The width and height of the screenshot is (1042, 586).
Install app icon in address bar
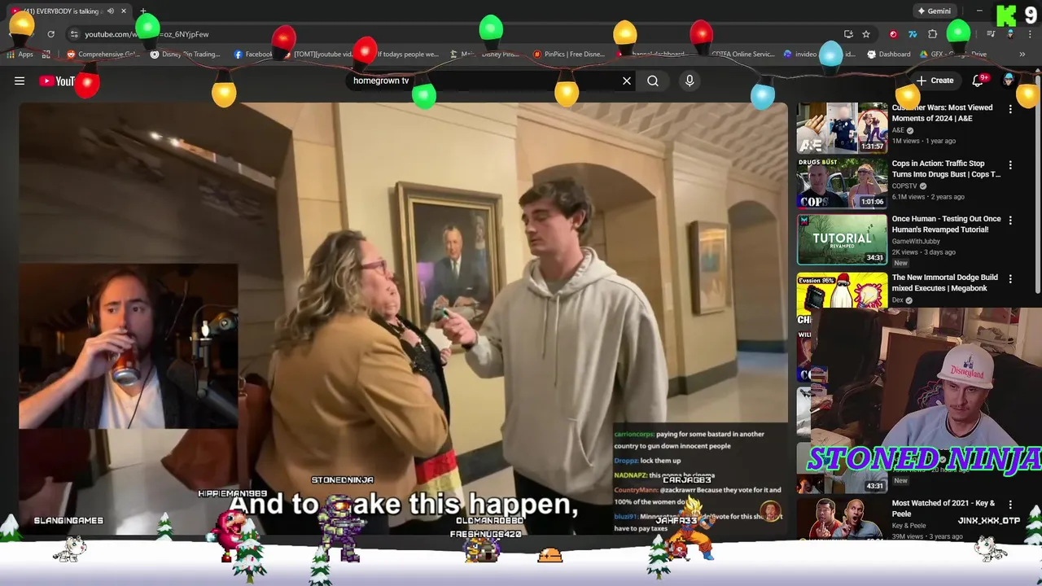(x=848, y=34)
